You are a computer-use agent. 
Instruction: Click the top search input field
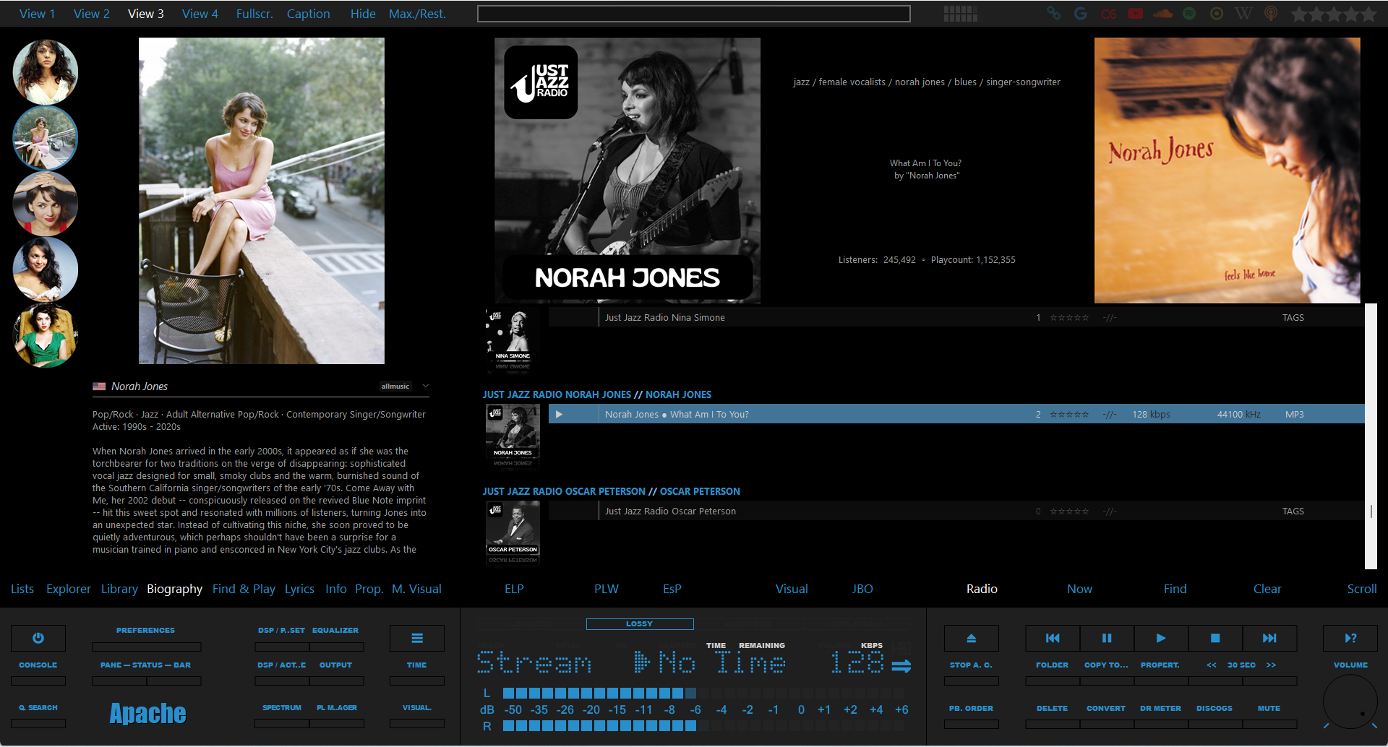click(693, 14)
